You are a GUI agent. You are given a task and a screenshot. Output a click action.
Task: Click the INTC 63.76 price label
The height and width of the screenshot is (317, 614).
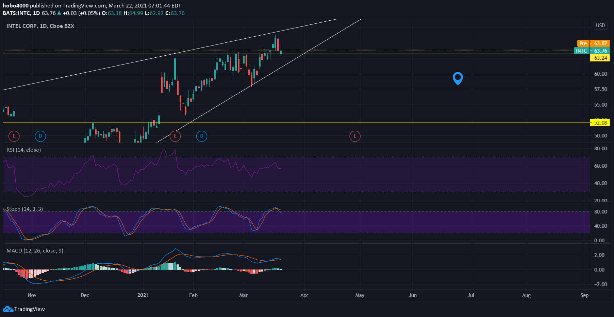pyautogui.click(x=592, y=51)
